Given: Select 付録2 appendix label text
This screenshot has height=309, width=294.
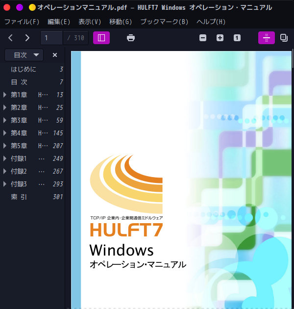Looking at the screenshot, I should click(x=19, y=171).
